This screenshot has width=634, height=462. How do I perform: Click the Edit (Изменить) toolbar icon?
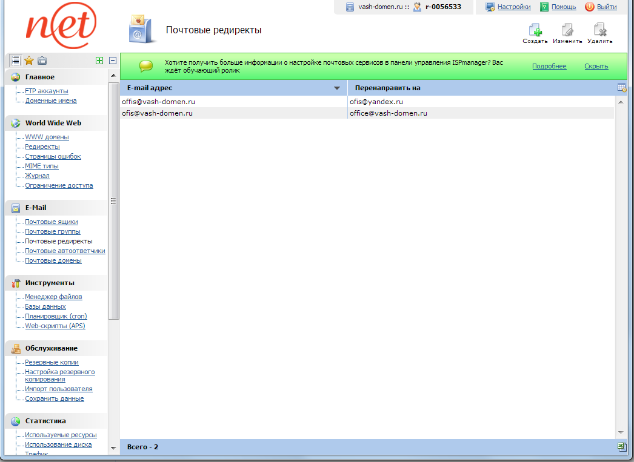coord(567,31)
